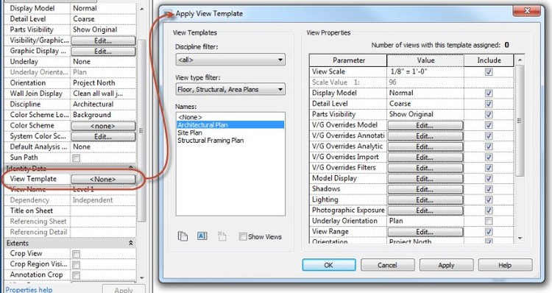Check the Crop View checkbox

76,254
